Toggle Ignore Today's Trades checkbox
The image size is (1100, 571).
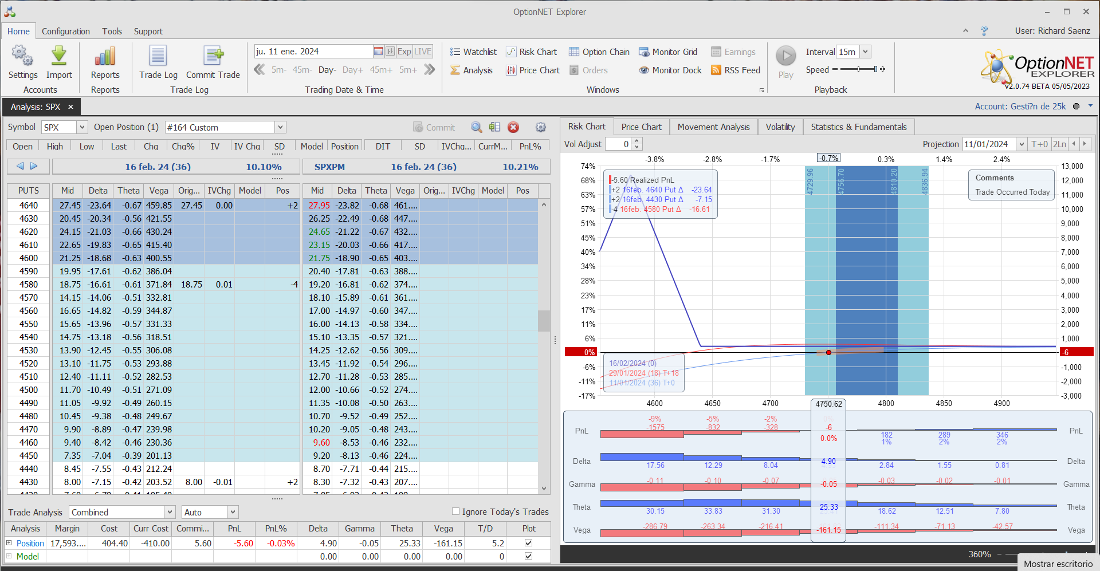click(455, 511)
